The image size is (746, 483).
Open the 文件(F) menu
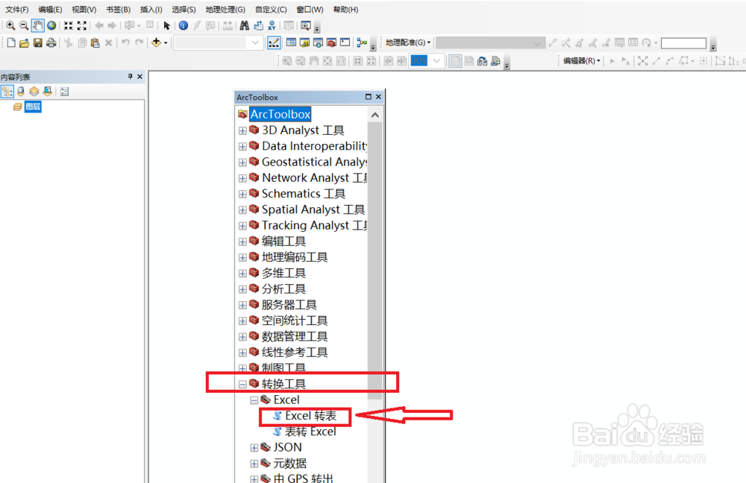[x=16, y=10]
